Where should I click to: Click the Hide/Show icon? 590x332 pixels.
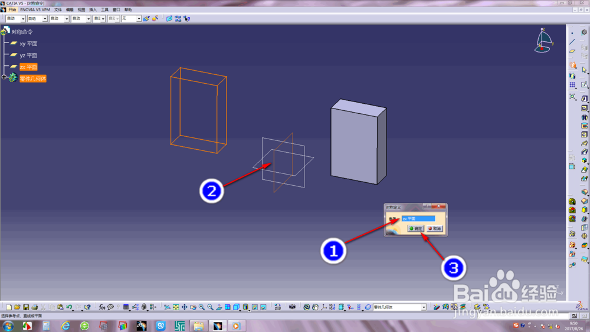(255, 307)
